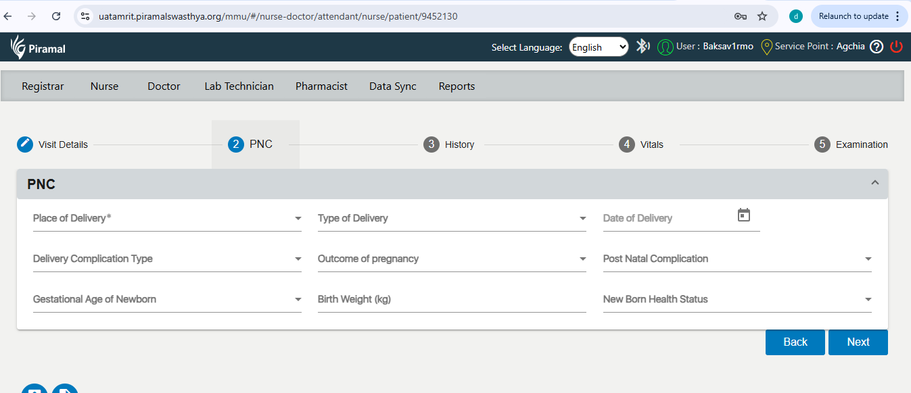
Task: Click the Back button
Action: tap(795, 342)
